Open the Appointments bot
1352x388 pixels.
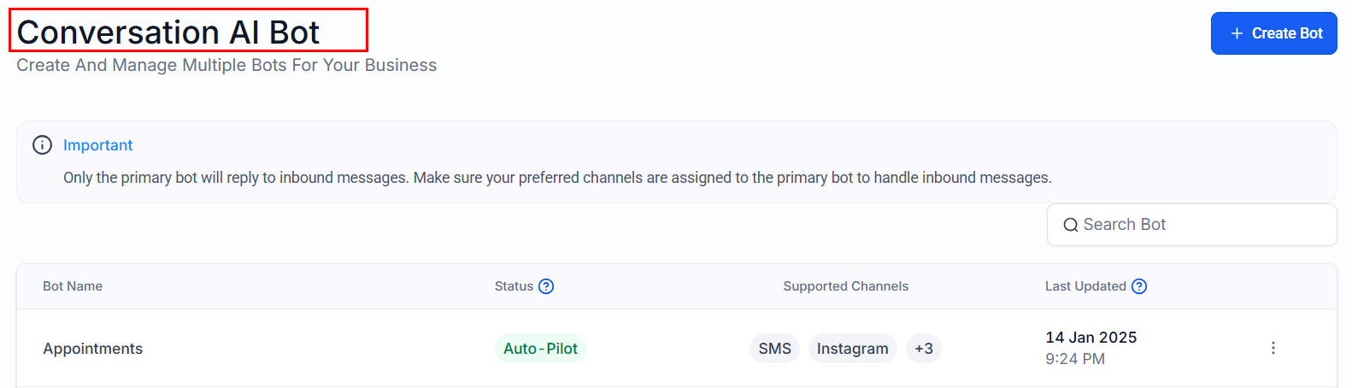click(92, 349)
